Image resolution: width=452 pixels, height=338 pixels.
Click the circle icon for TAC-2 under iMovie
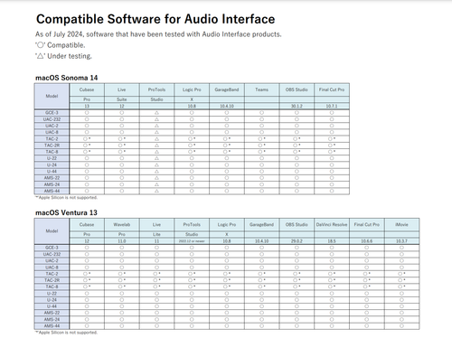tap(401, 274)
